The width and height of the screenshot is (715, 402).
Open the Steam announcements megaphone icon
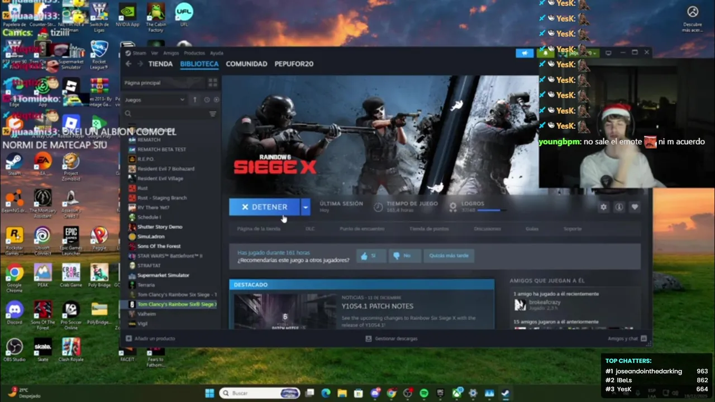[525, 53]
